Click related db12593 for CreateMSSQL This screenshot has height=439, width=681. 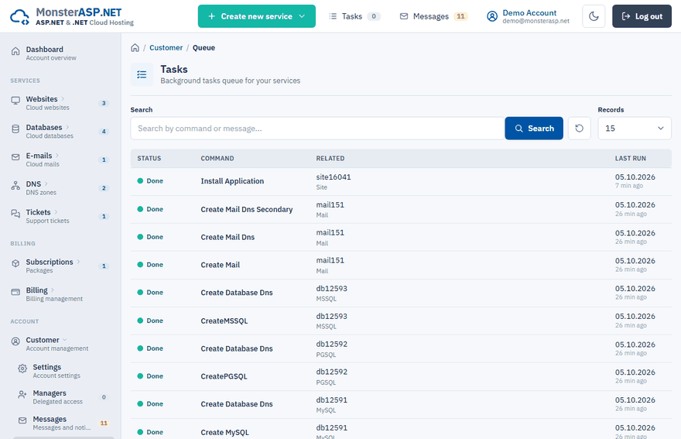point(331,317)
